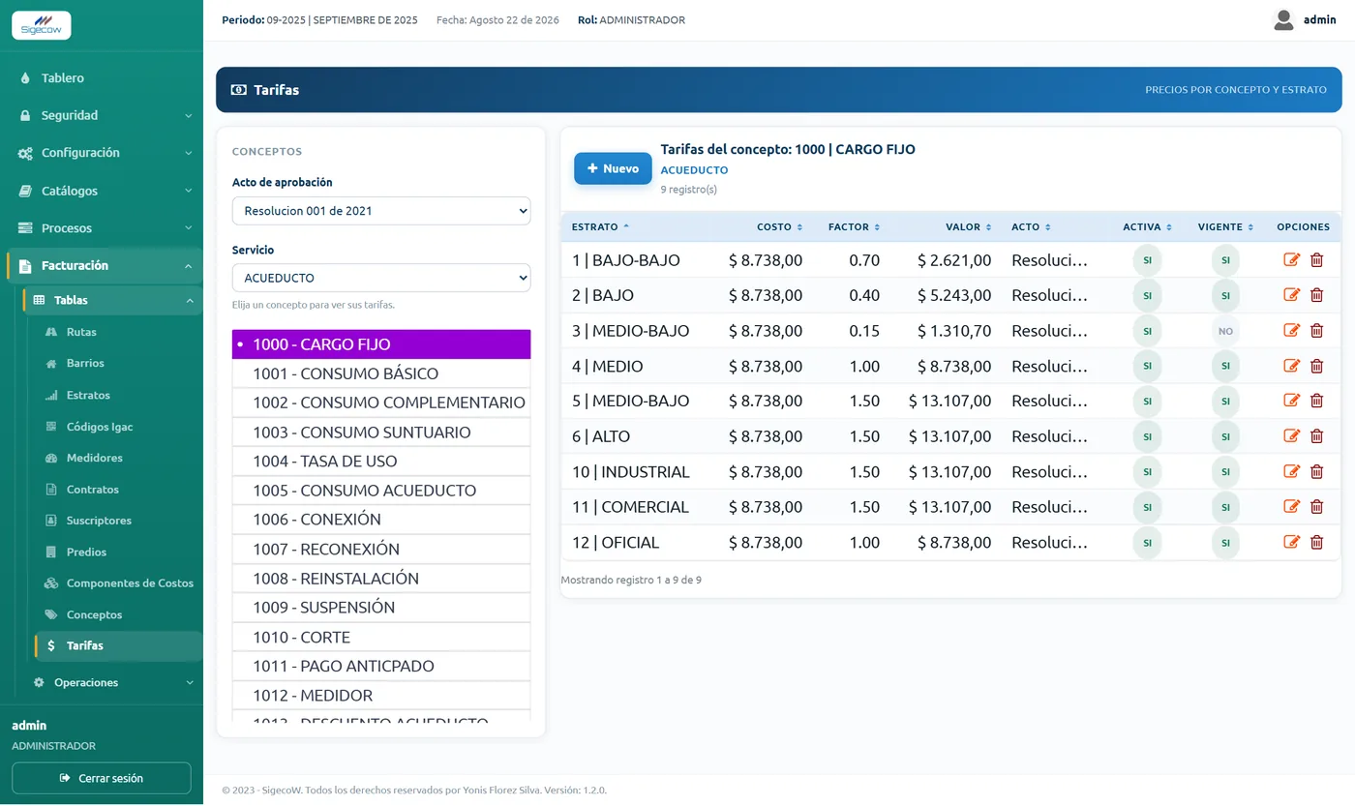1355x806 pixels.
Task: Collapse the Tablas submenu chevron
Action: pyautogui.click(x=190, y=301)
